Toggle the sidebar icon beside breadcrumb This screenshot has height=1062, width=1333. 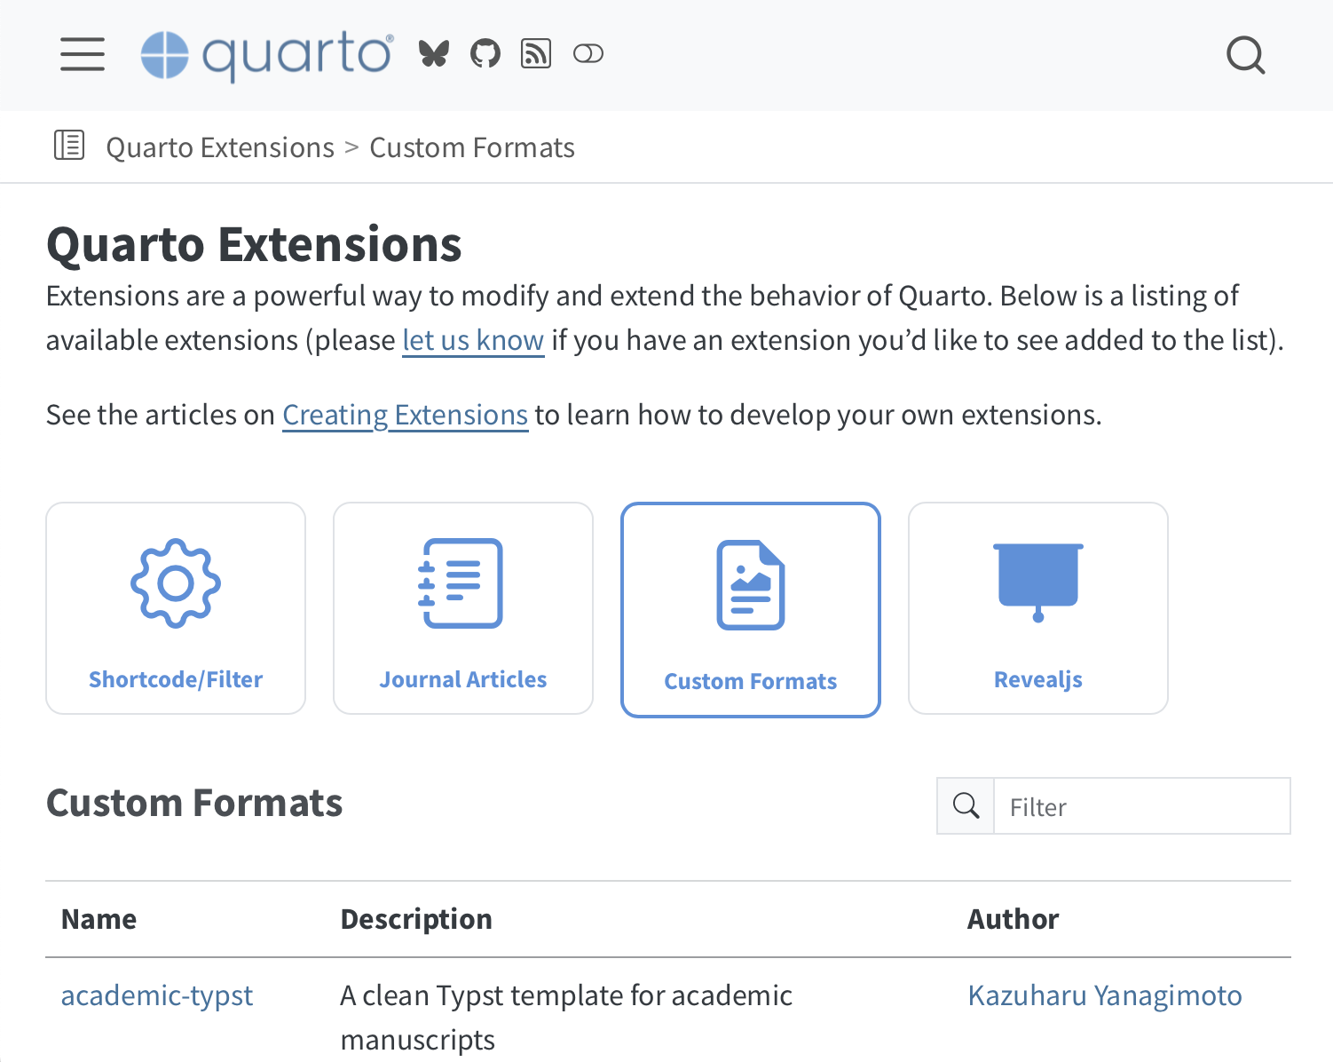tap(69, 145)
